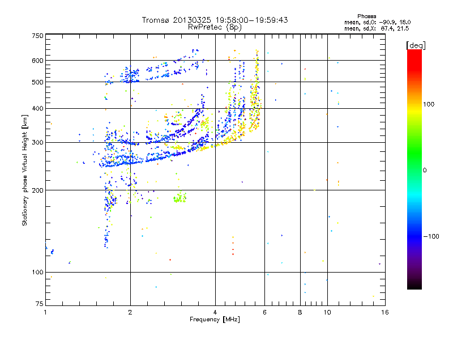Screen dimensions: 453x340
Task: Click the y-axis tick label '75'
Action: 40,304
